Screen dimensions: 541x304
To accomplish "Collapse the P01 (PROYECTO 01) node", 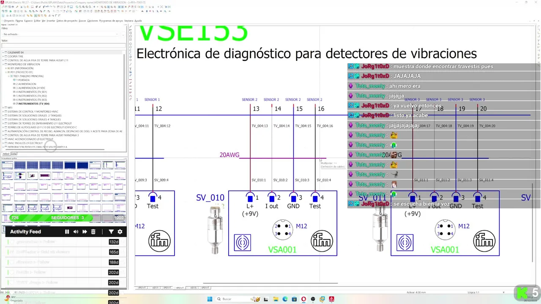I will [x=6, y=72].
